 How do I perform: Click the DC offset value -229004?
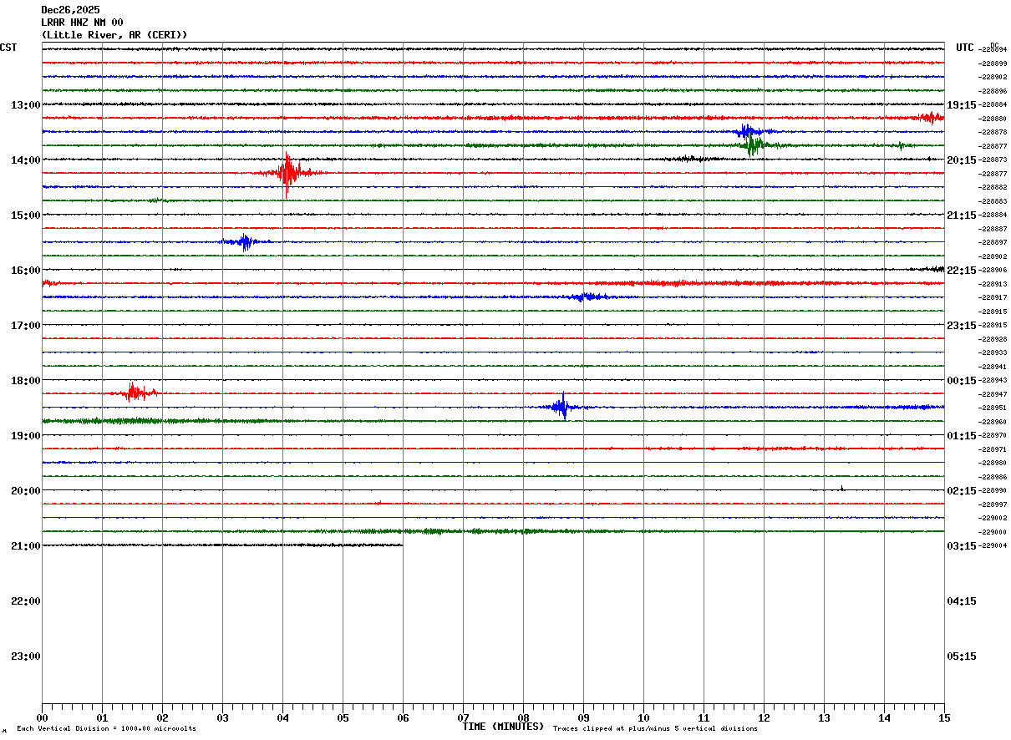(993, 545)
